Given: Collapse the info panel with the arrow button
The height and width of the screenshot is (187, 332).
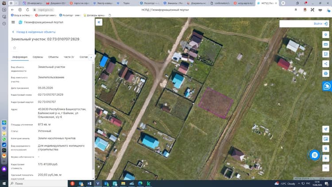Looking at the screenshot, I should point(99,22).
